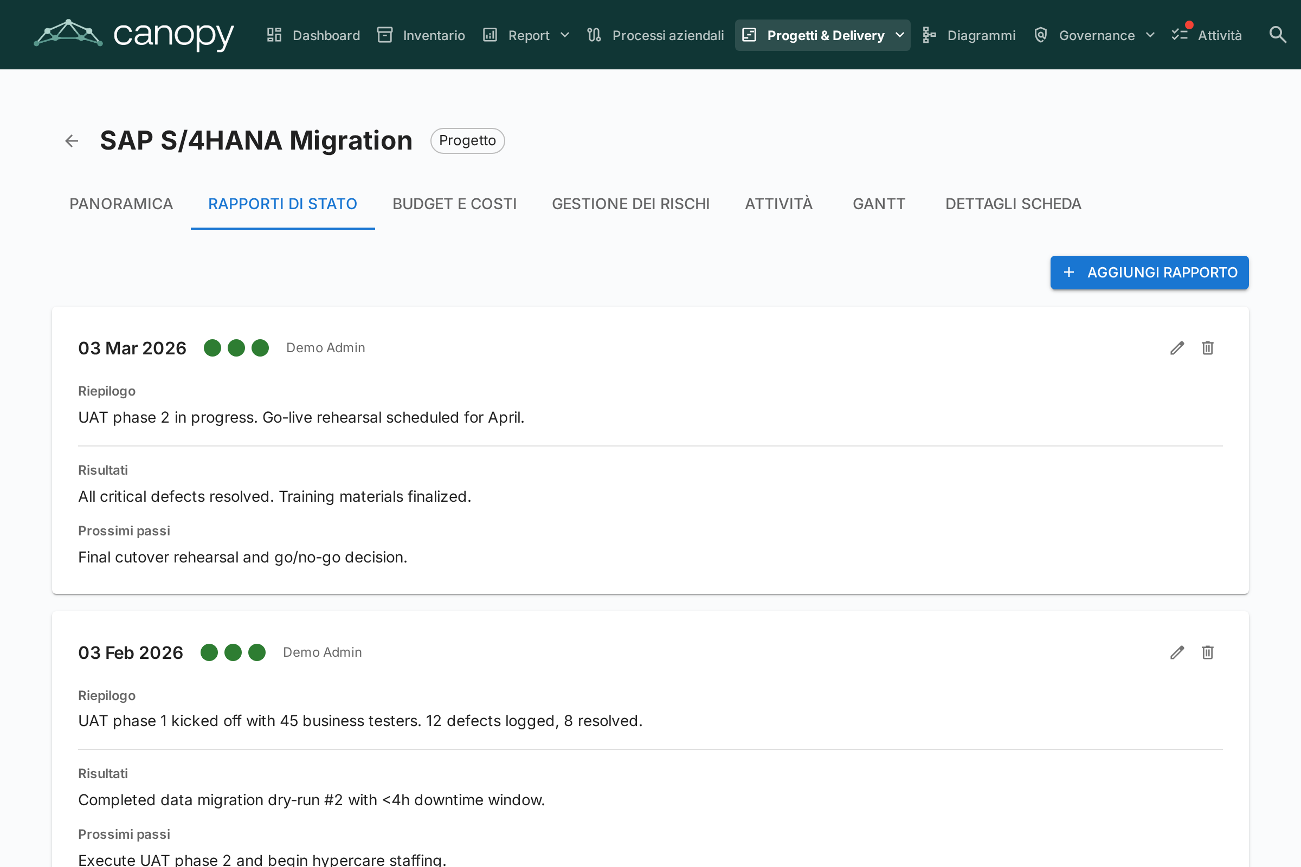Viewport: 1301px width, 867px height.
Task: Delete the 03 Feb 2026 report
Action: (1208, 652)
